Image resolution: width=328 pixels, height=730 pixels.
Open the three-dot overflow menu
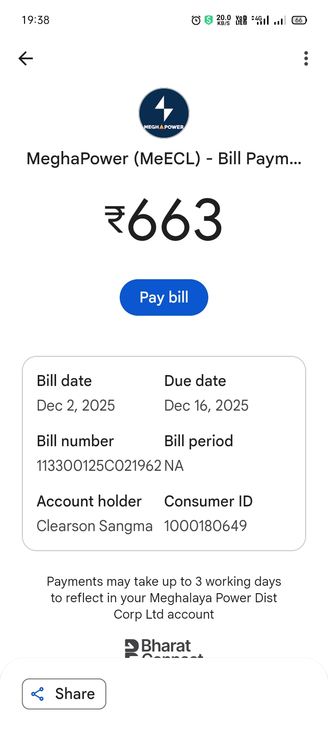306,58
